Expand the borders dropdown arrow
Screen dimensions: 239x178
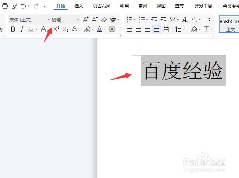[x=212, y=29]
